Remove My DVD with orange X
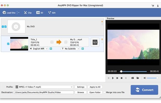This screenshot has width=161, height=103. click(x=102, y=21)
